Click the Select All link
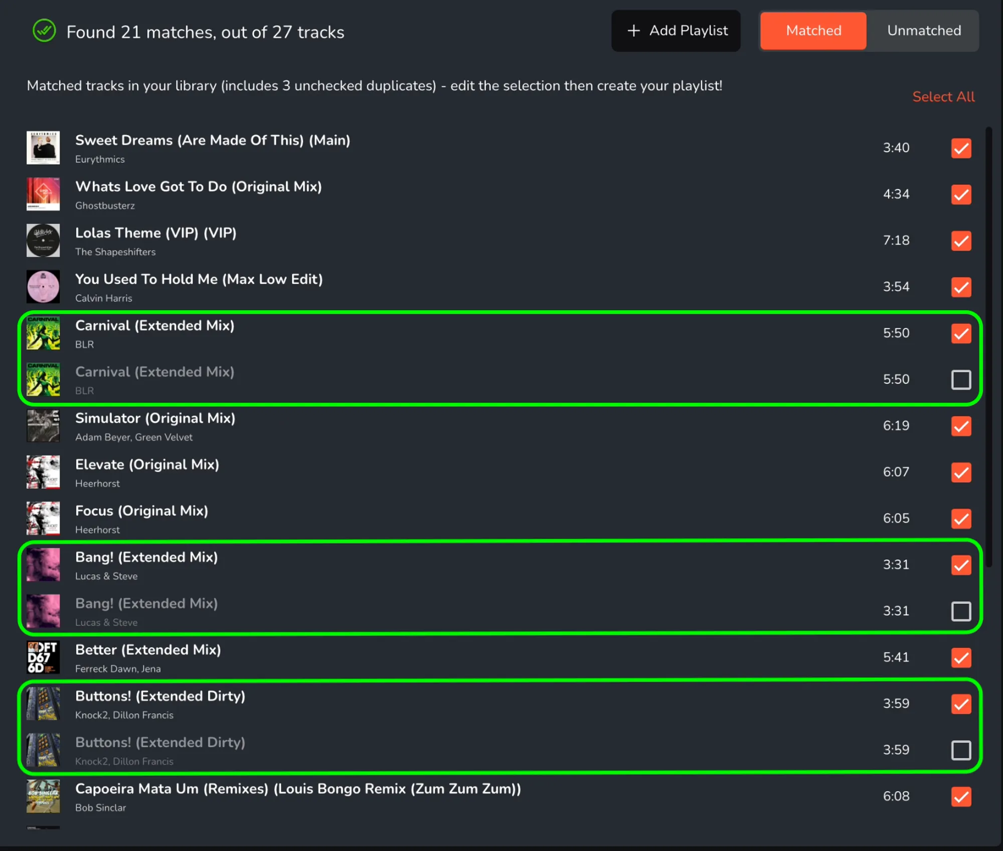The image size is (1003, 851). point(943,97)
